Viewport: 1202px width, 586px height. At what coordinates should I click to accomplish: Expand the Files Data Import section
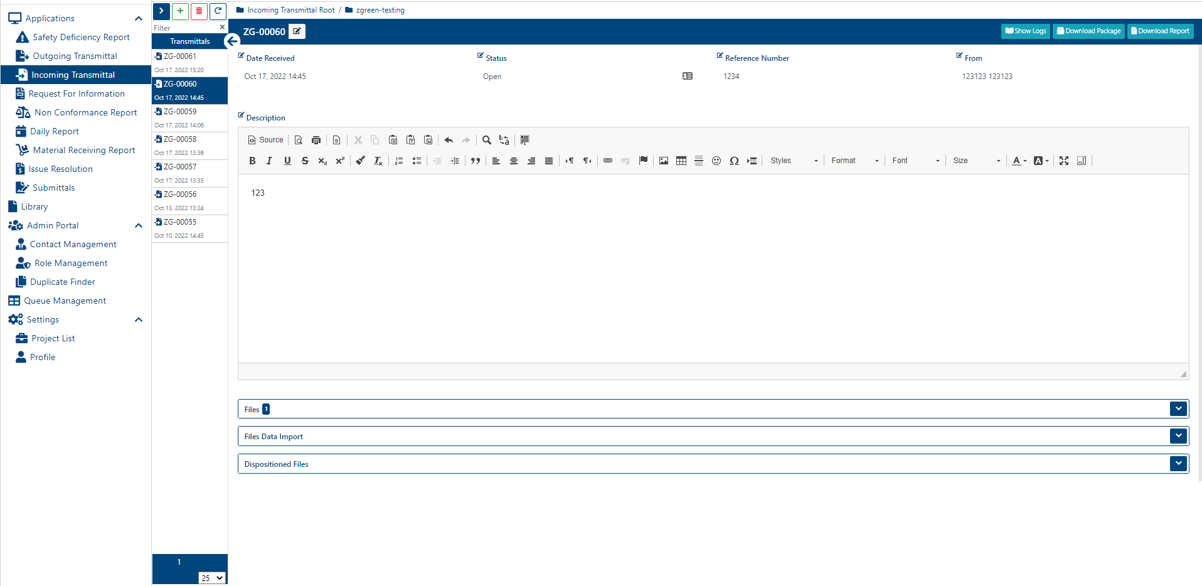tap(1178, 436)
